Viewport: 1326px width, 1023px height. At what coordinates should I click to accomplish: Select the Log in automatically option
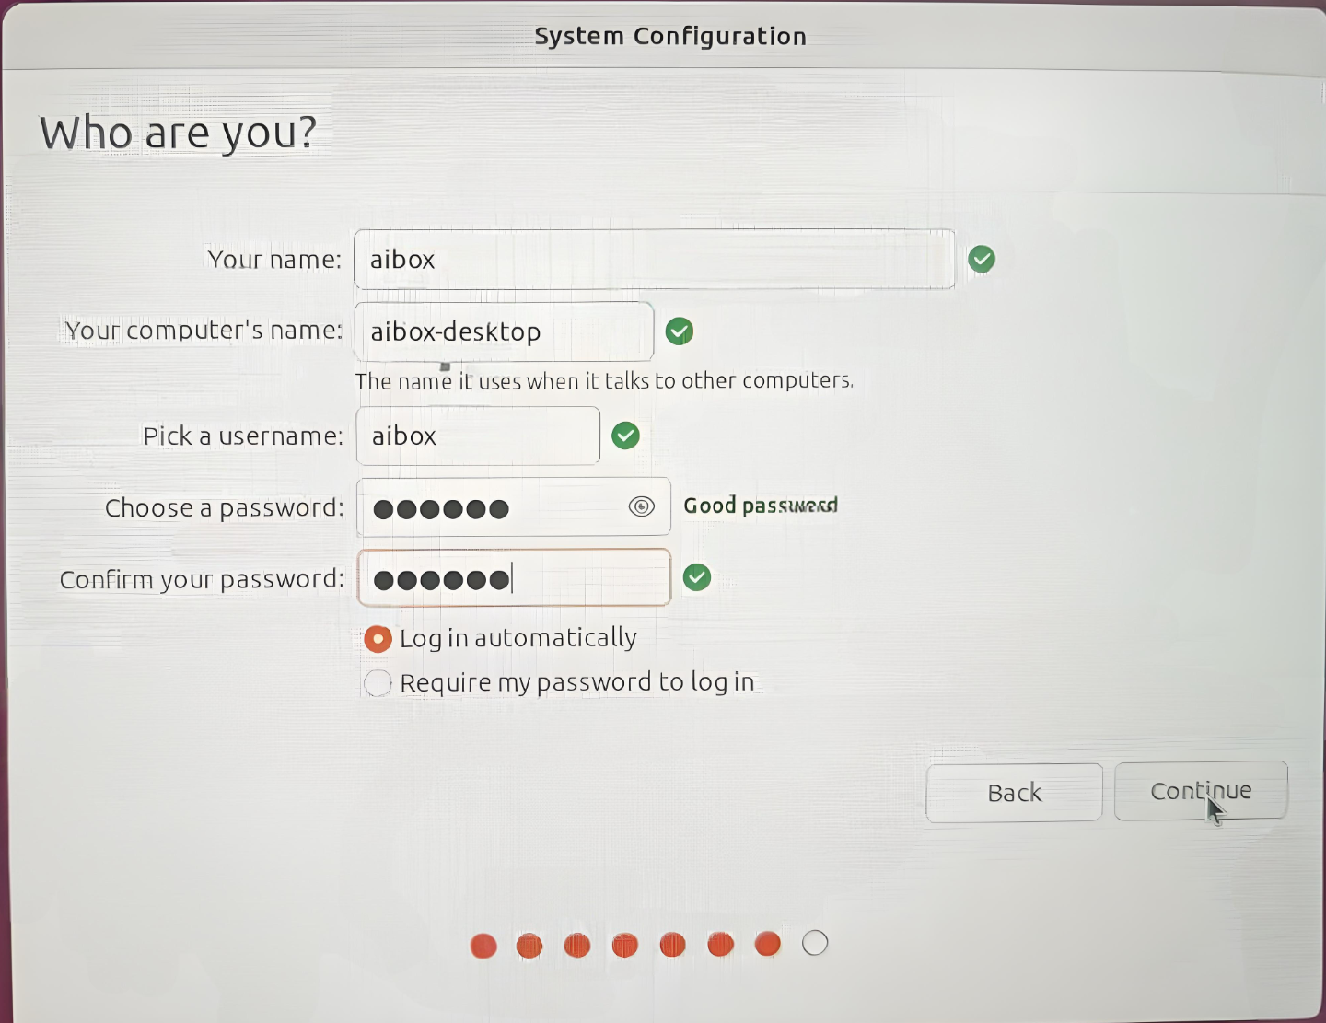click(x=378, y=638)
